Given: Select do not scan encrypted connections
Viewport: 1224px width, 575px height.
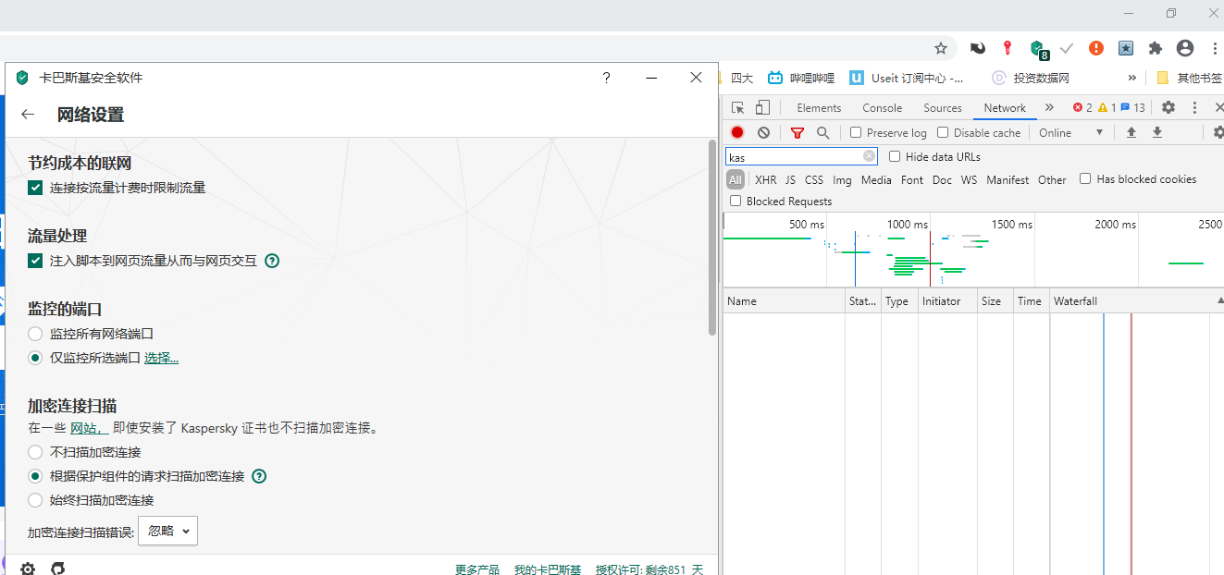Looking at the screenshot, I should click(35, 452).
